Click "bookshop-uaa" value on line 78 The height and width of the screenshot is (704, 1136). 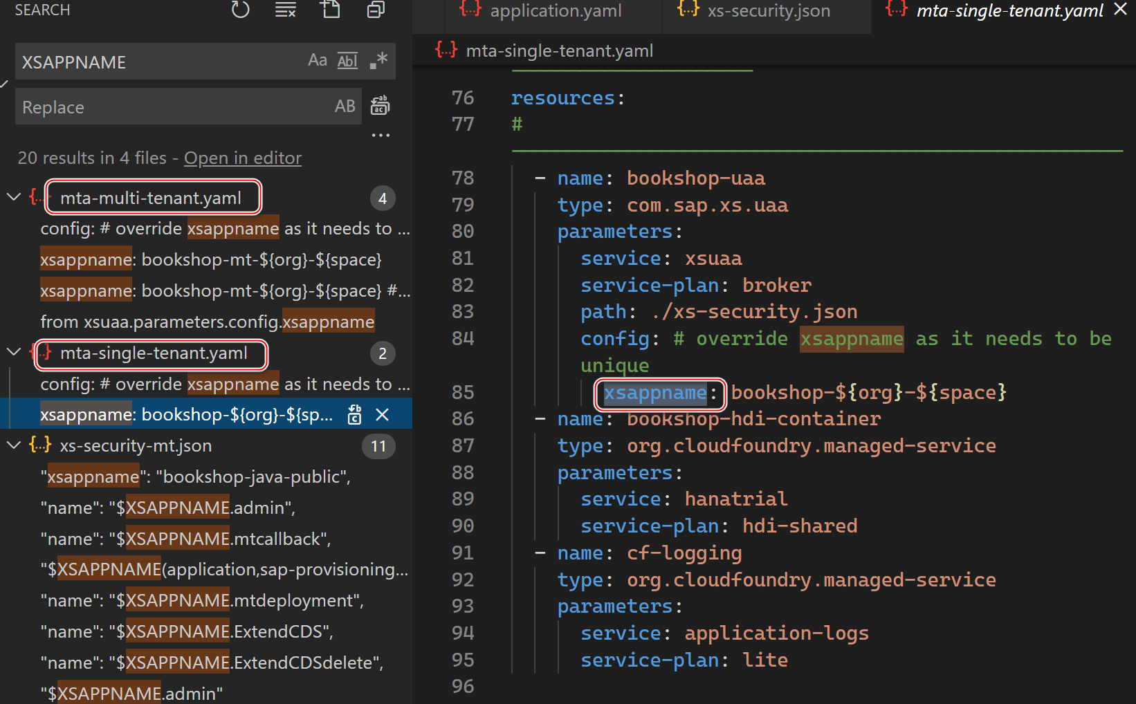click(696, 178)
